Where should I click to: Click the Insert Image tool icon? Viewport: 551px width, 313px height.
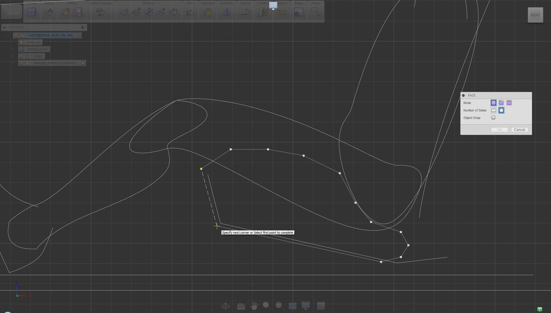[x=298, y=12]
